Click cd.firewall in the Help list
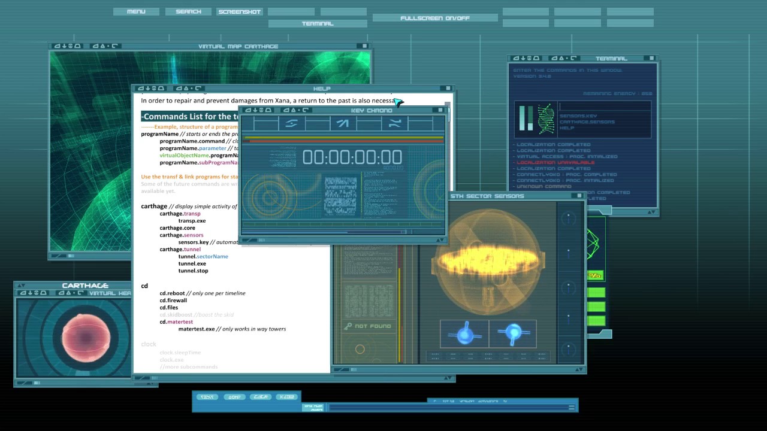The height and width of the screenshot is (431, 767). pyautogui.click(x=173, y=301)
